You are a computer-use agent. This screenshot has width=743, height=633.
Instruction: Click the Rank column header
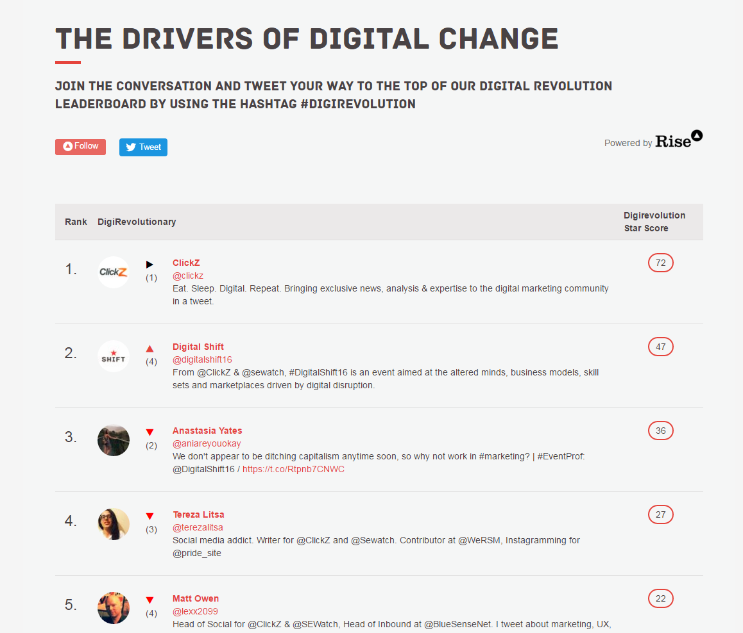point(76,222)
